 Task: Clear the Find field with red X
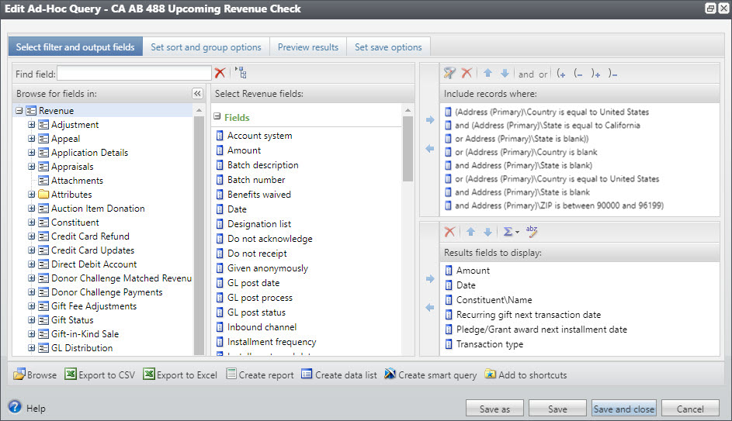click(x=220, y=73)
